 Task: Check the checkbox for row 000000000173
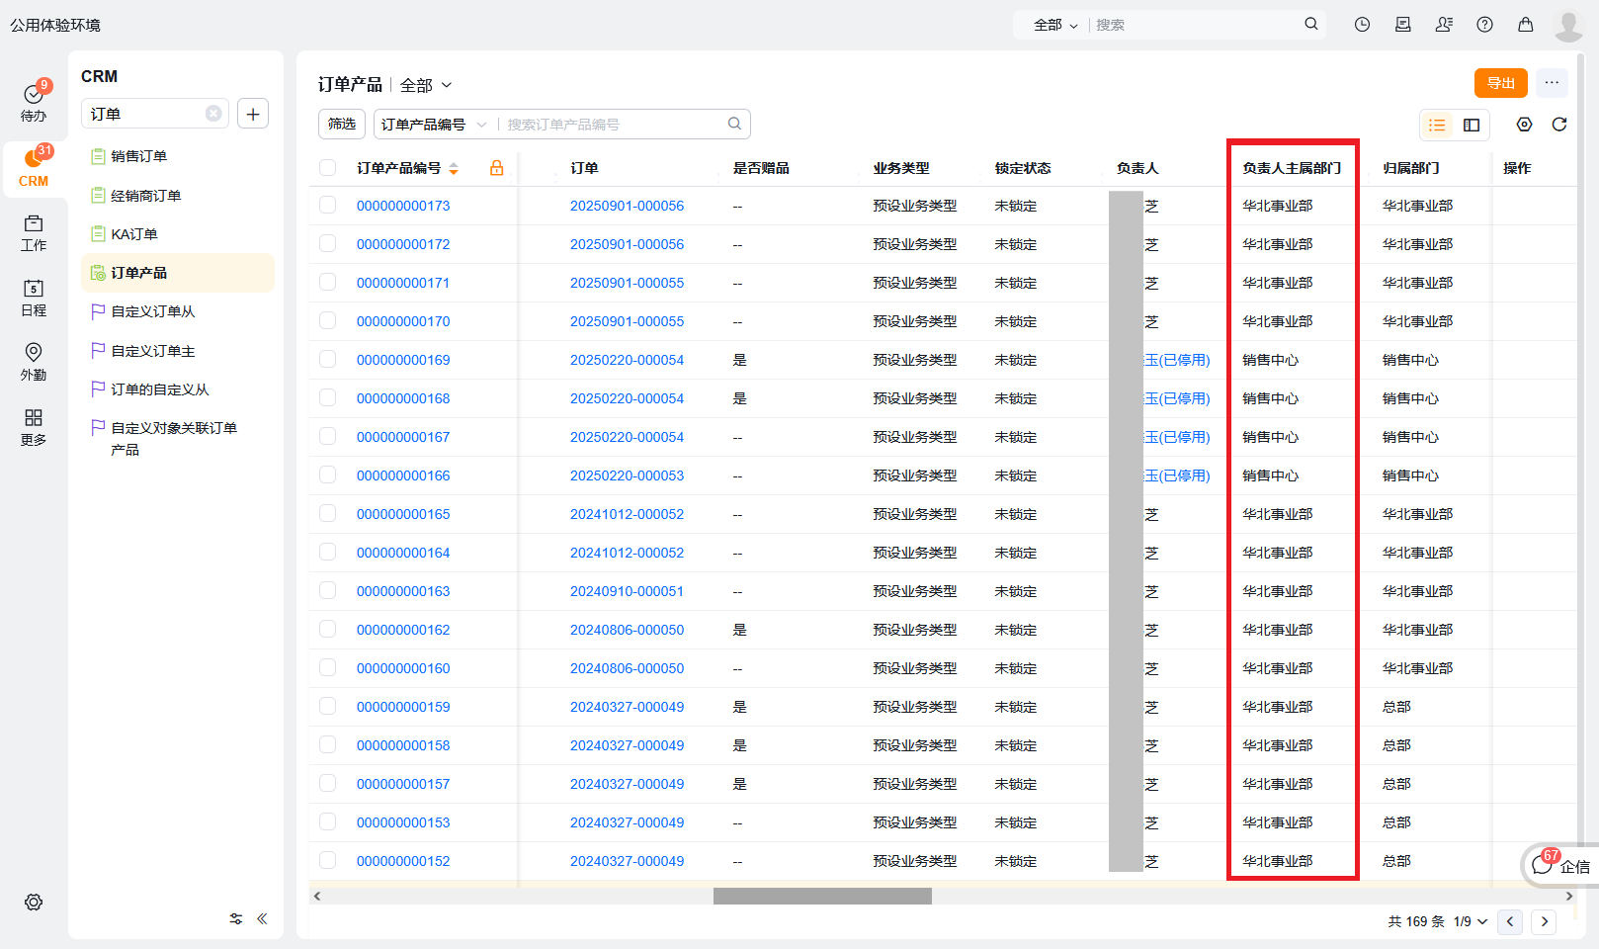click(x=327, y=205)
